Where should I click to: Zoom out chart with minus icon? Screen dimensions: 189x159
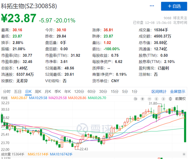149,99
